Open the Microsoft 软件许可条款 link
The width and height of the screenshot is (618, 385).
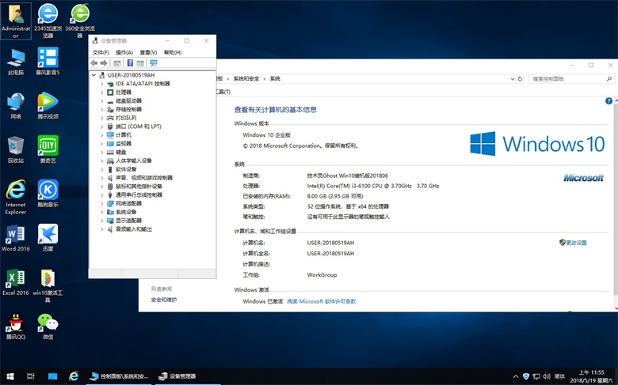pos(322,301)
